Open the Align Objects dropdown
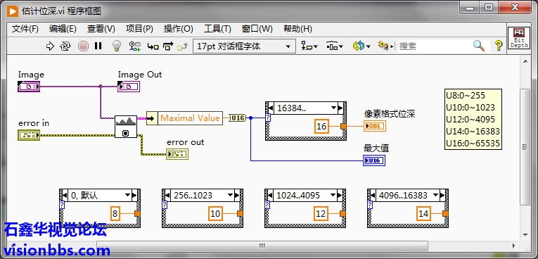The height and width of the screenshot is (259, 538). pyautogui.click(x=309, y=46)
